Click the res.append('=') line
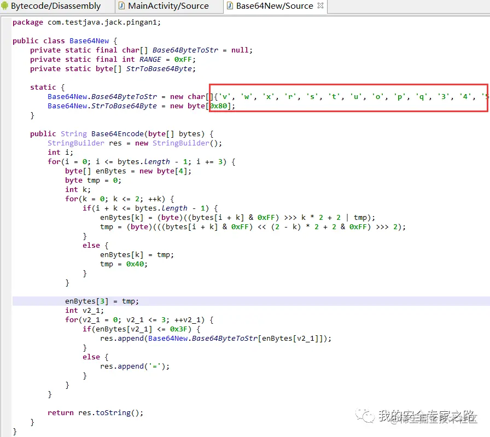The image size is (490, 437). click(135, 366)
